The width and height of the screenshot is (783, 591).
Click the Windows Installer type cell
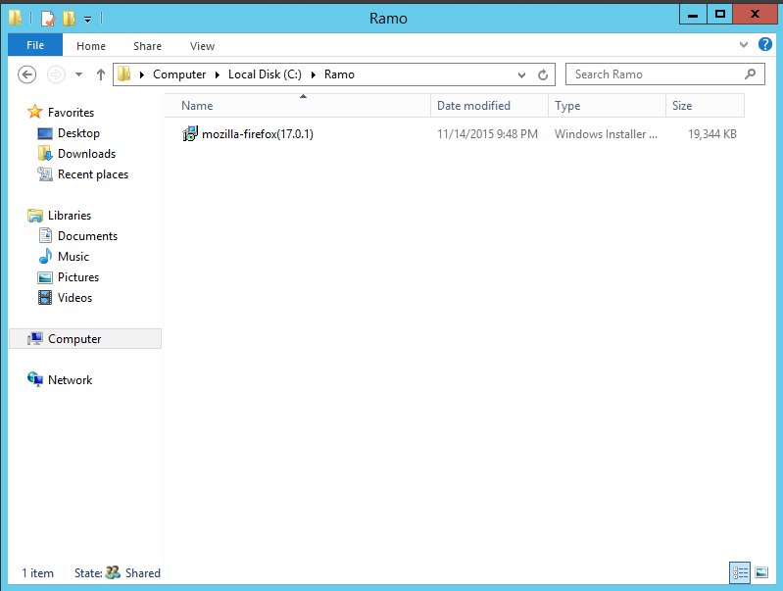pyautogui.click(x=606, y=134)
